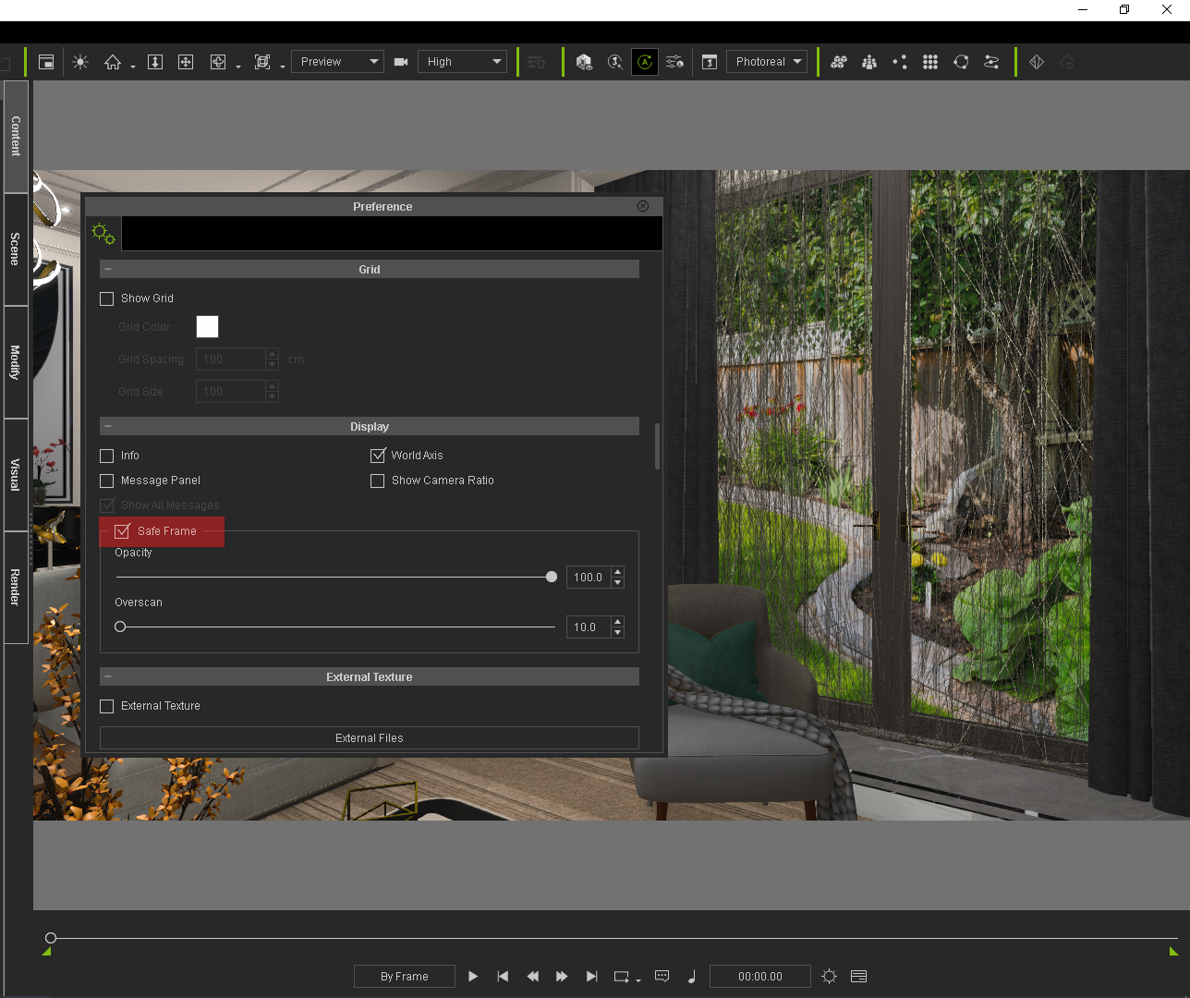Enable the External Texture checkbox
Image resolution: width=1190 pixels, height=998 pixels.
(107, 706)
